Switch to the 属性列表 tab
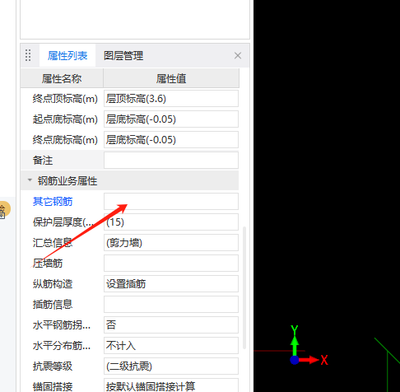Image resolution: width=400 pixels, height=392 pixels. (67, 56)
